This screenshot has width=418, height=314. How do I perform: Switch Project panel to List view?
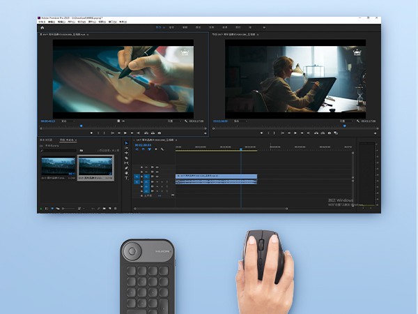47,209
